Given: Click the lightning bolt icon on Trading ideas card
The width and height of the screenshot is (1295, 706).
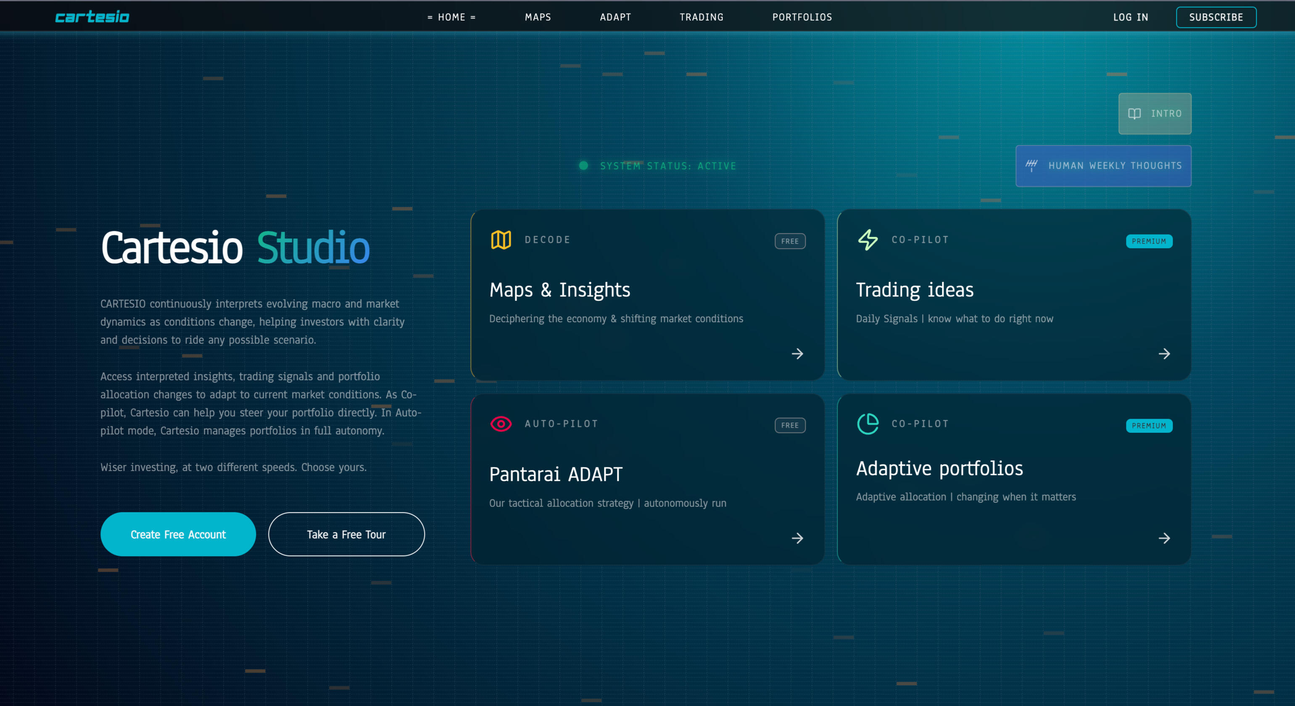Looking at the screenshot, I should pos(868,240).
